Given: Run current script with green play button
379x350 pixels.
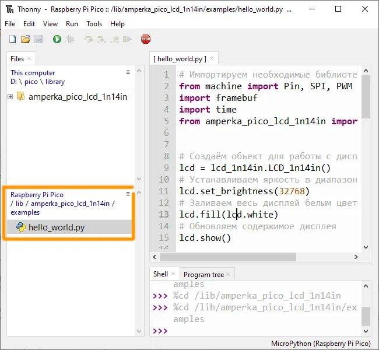Looking at the screenshot, I should 57,39.
